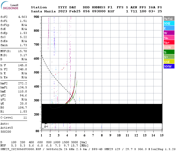Click the D 1000 distance column header
This screenshot has height=151, width=176.
(57, 142)
